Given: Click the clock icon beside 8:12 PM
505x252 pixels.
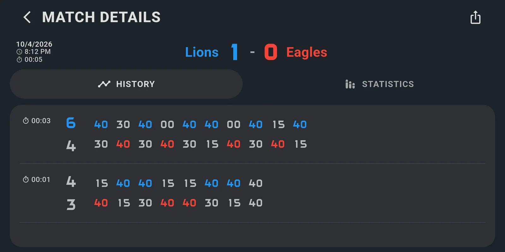Looking at the screenshot, I should 19,52.
